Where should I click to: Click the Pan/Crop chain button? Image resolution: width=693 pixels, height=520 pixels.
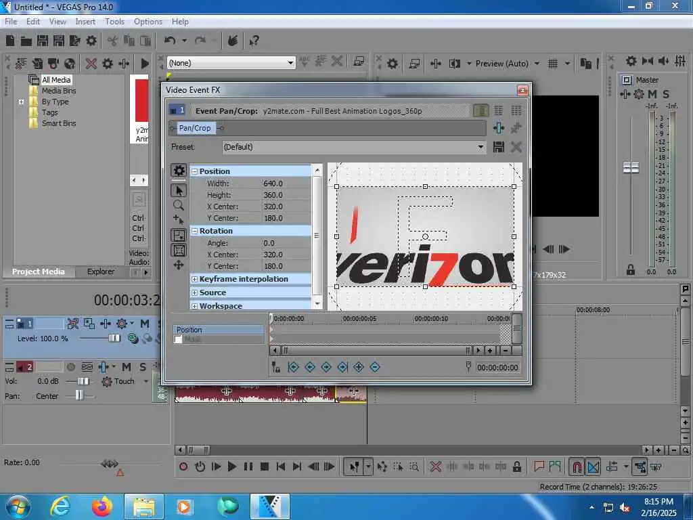[195, 128]
